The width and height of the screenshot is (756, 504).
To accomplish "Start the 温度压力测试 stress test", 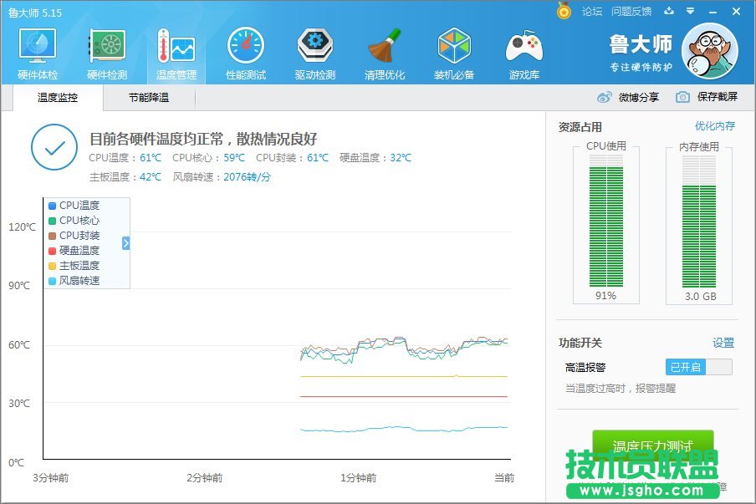I will (x=652, y=446).
